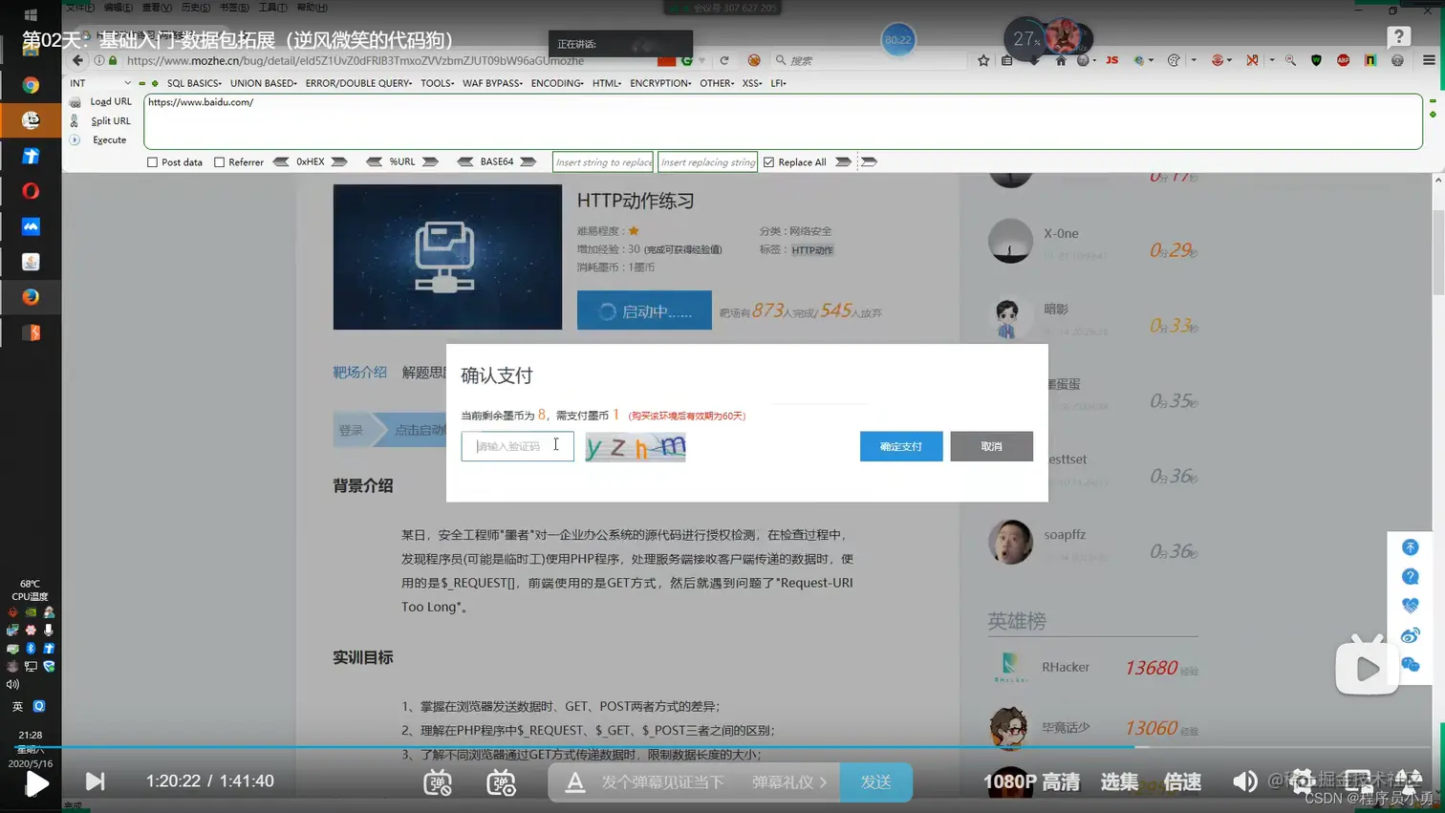
Task: Switch to the 靶场介绍 tab
Action: pyautogui.click(x=359, y=373)
